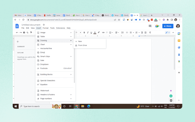Click the Line spacing icon
Viewport: 195px width, 122px height.
tap(122, 33)
